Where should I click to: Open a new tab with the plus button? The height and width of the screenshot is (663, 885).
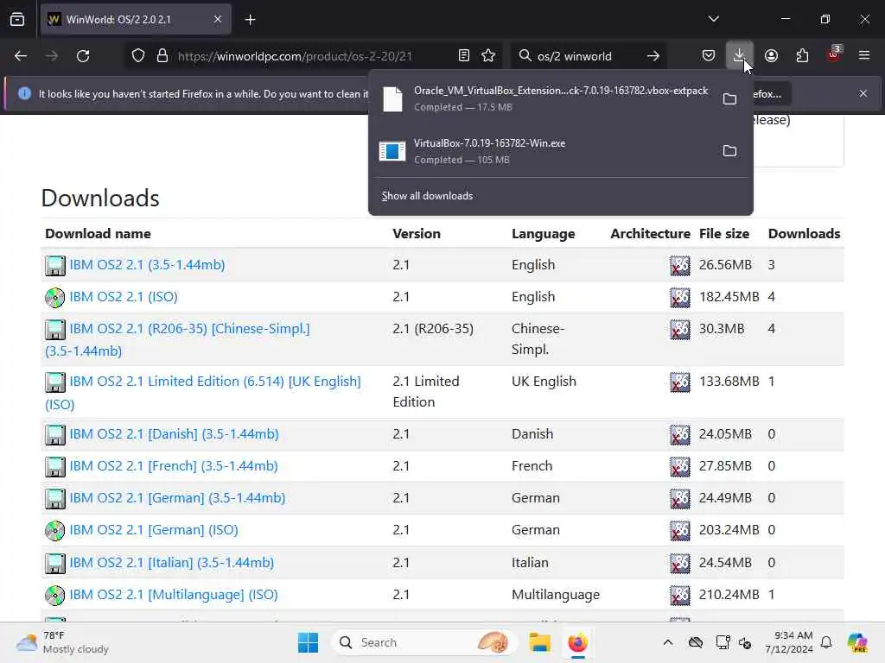[x=250, y=20]
